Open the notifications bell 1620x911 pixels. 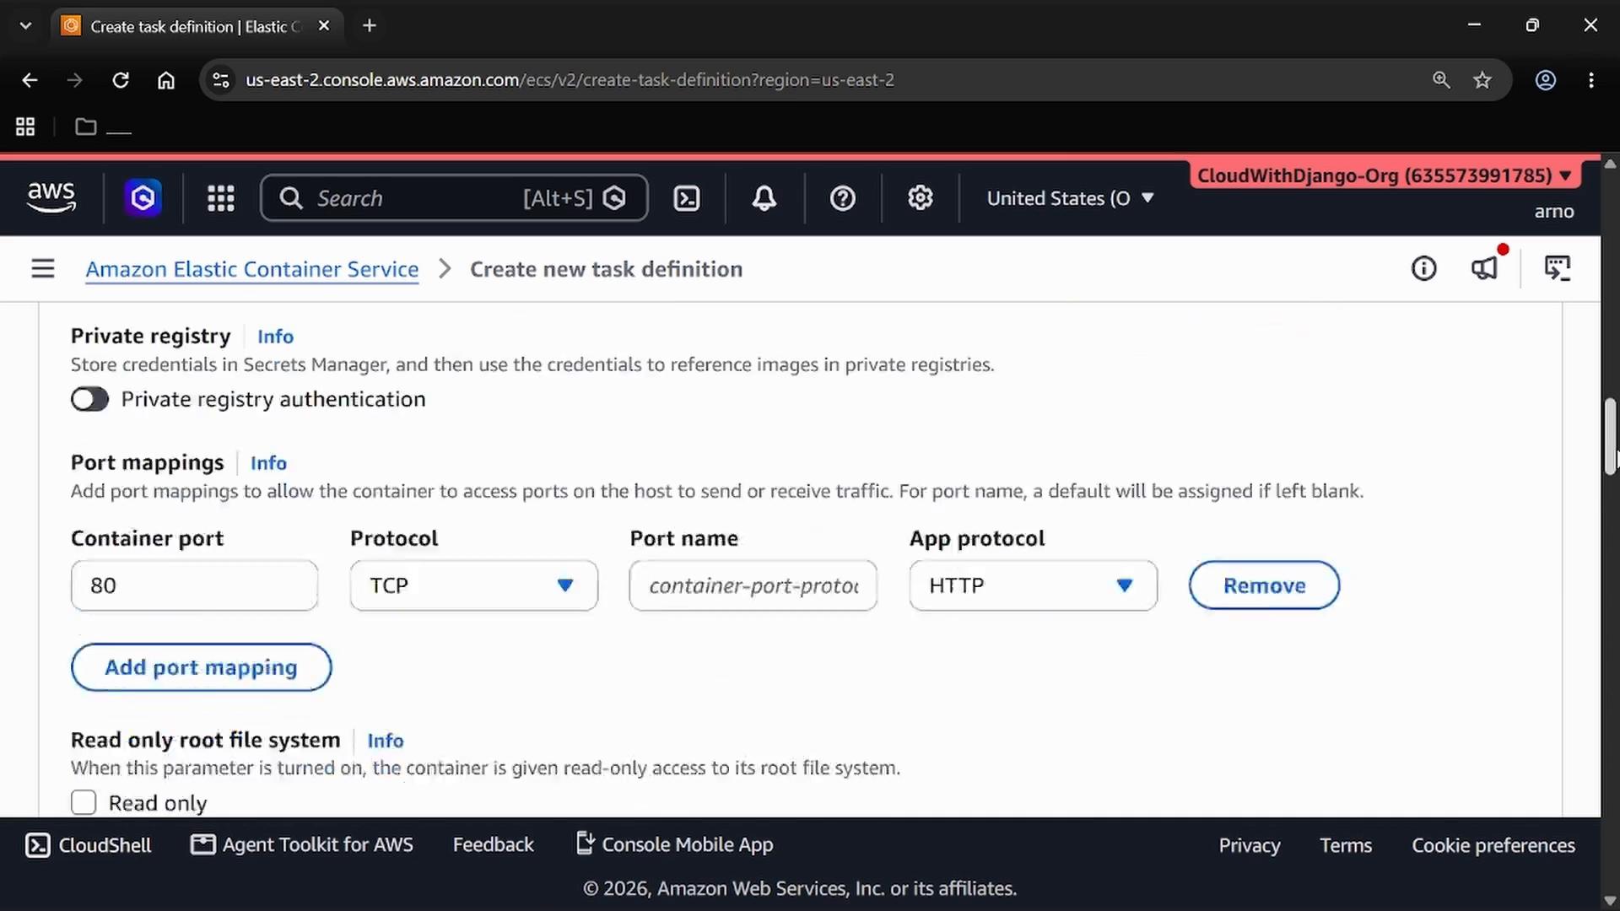tap(764, 198)
